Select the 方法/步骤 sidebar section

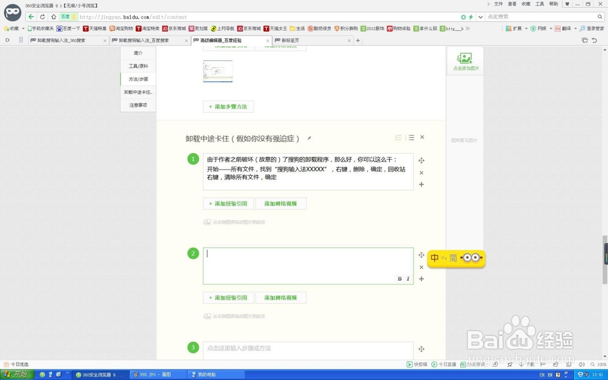[137, 79]
